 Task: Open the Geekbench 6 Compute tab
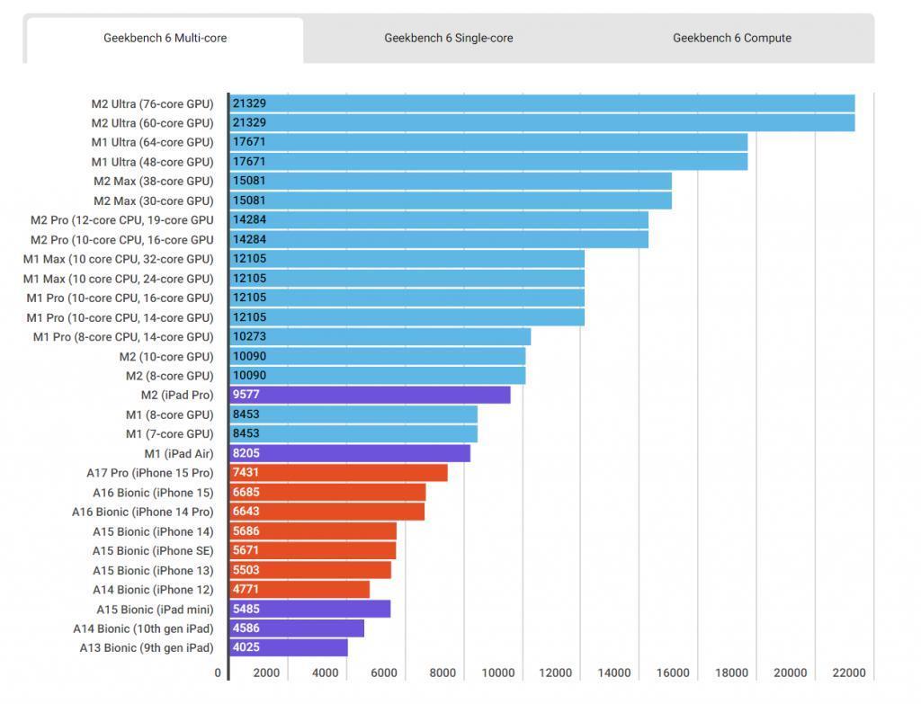coord(732,38)
